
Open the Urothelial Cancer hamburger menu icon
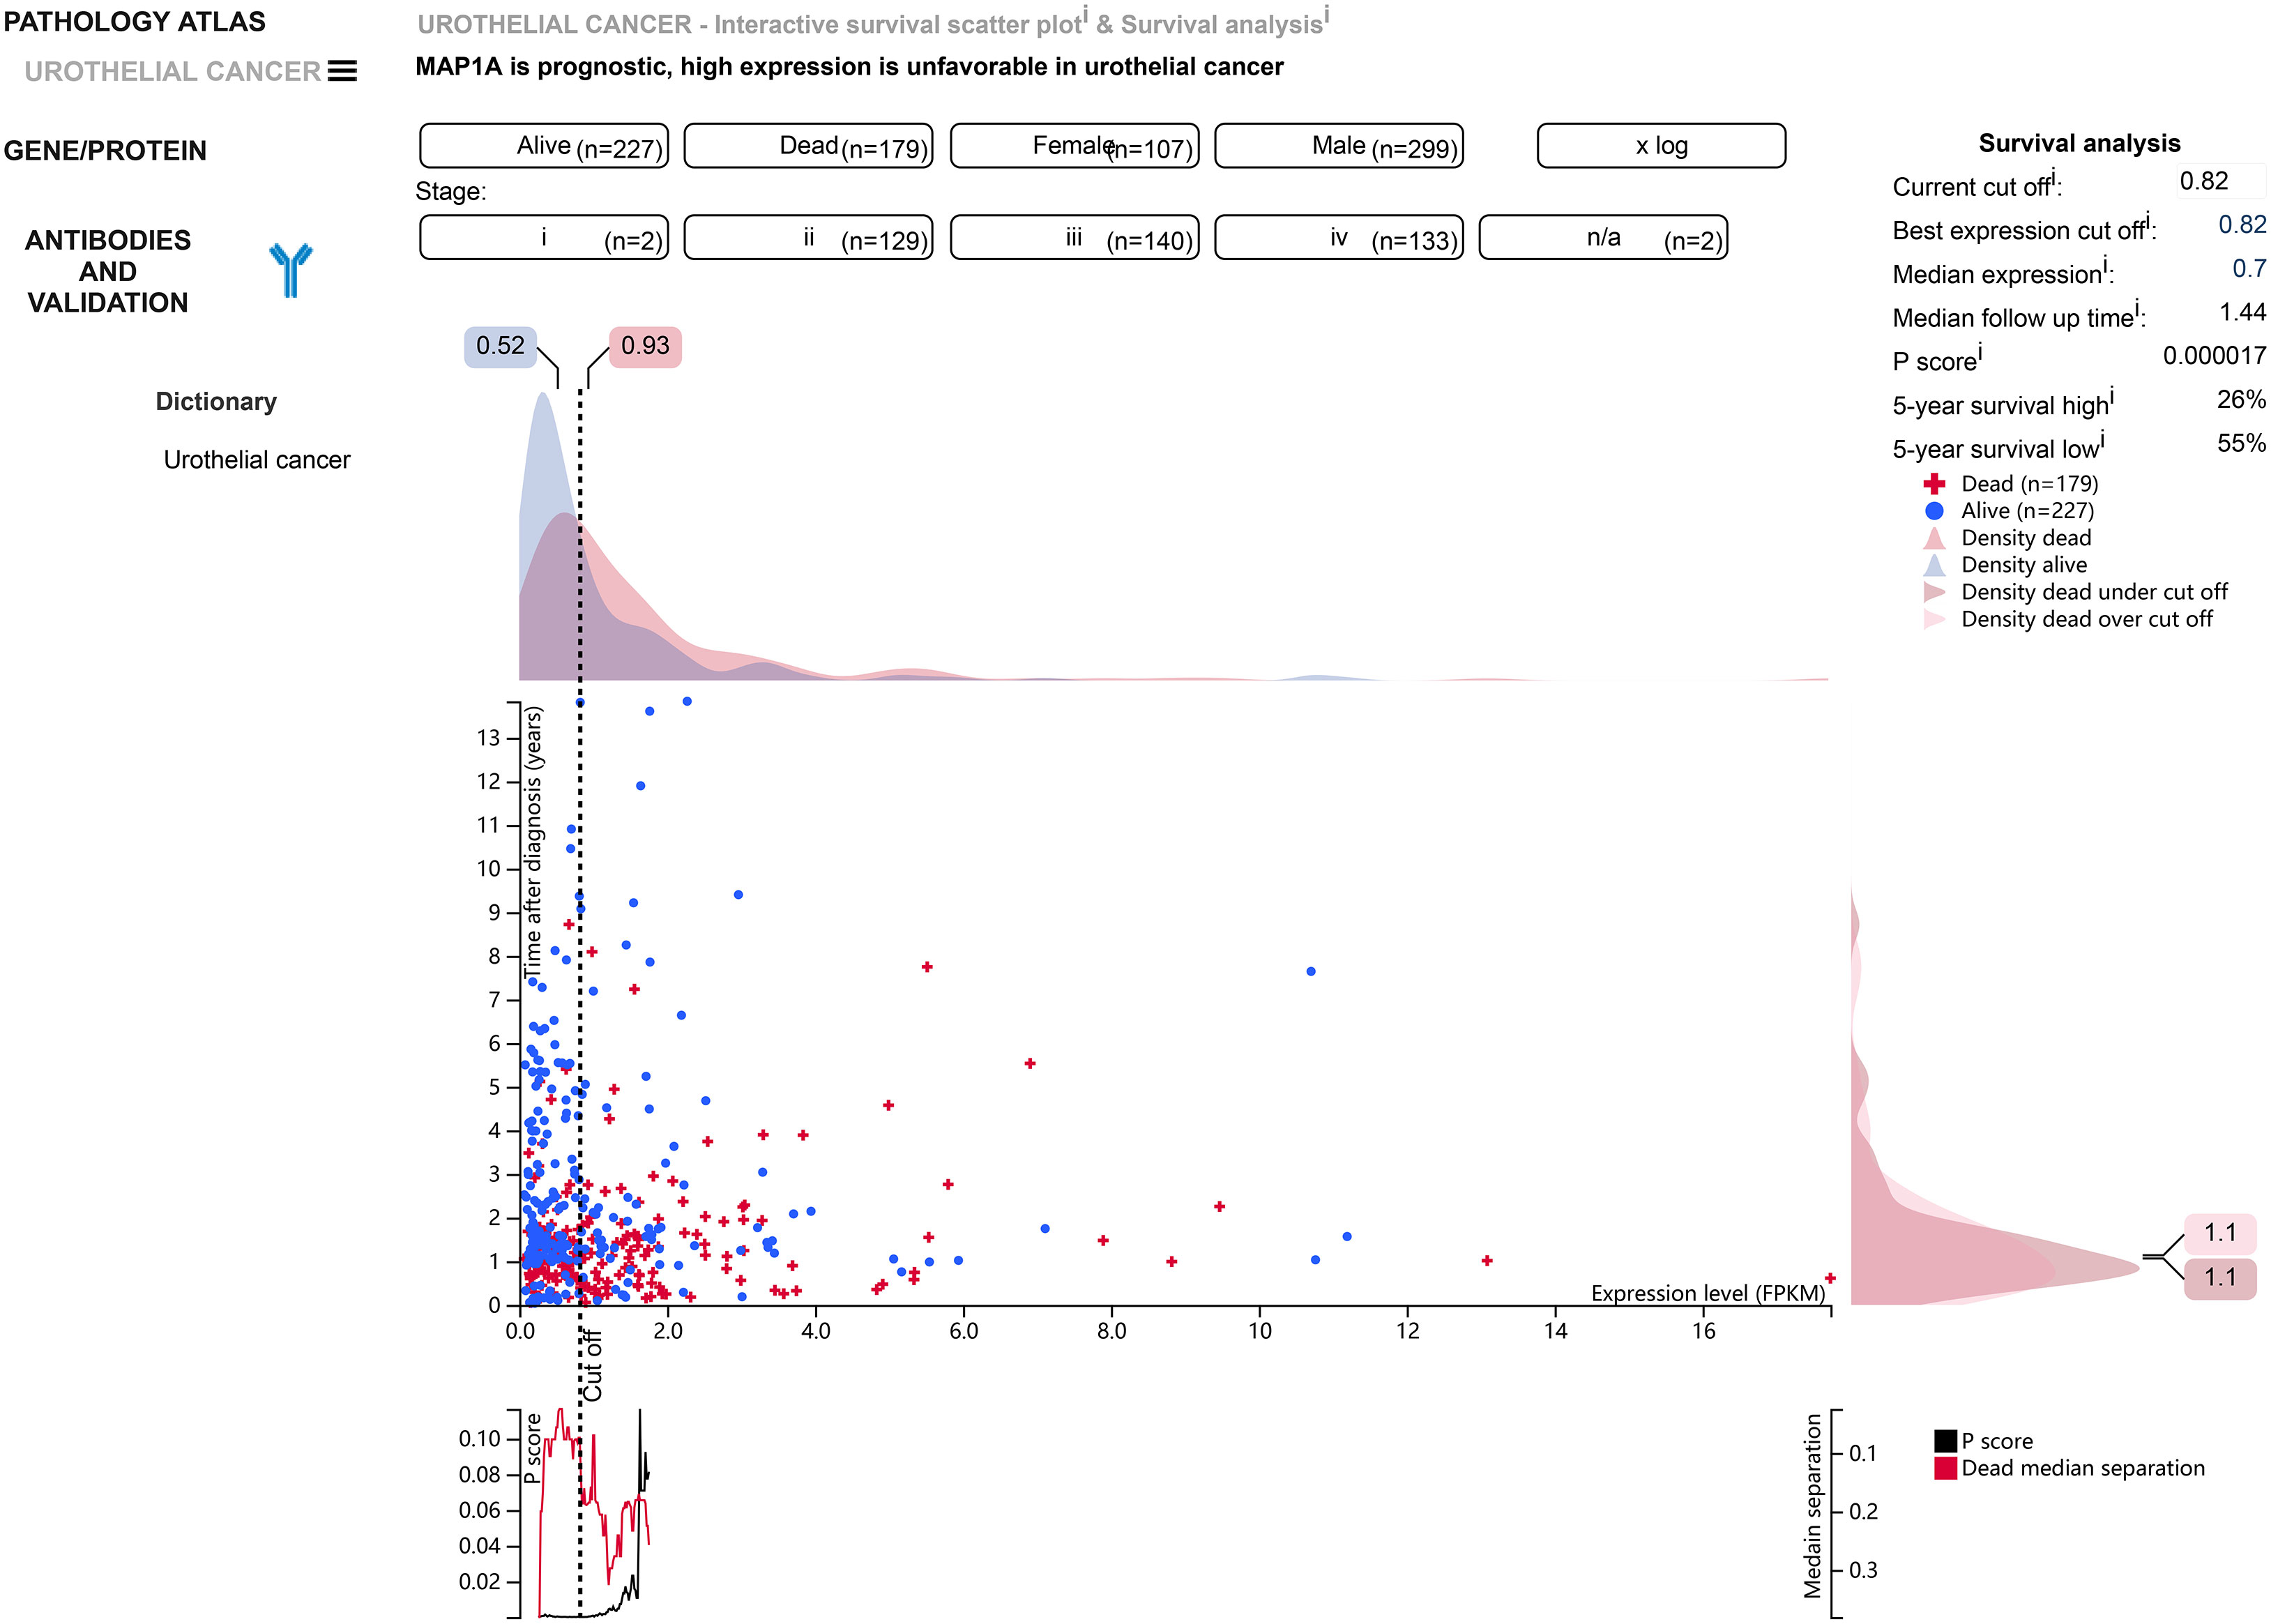(342, 71)
